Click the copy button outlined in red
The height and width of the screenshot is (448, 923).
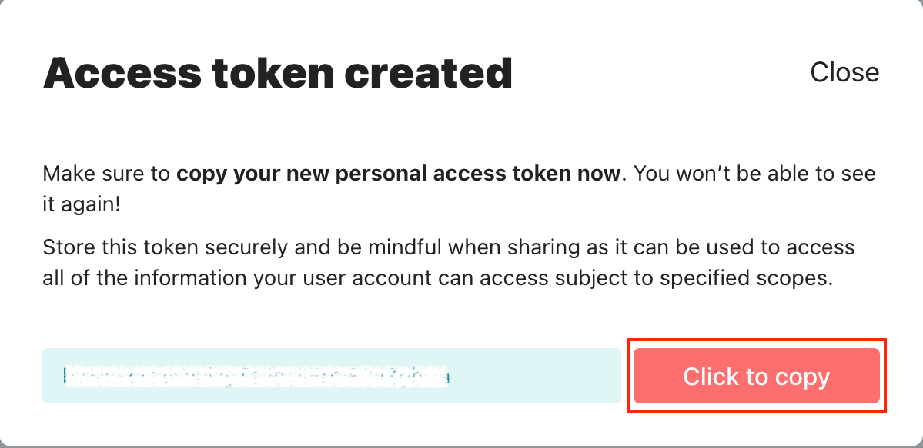point(756,376)
